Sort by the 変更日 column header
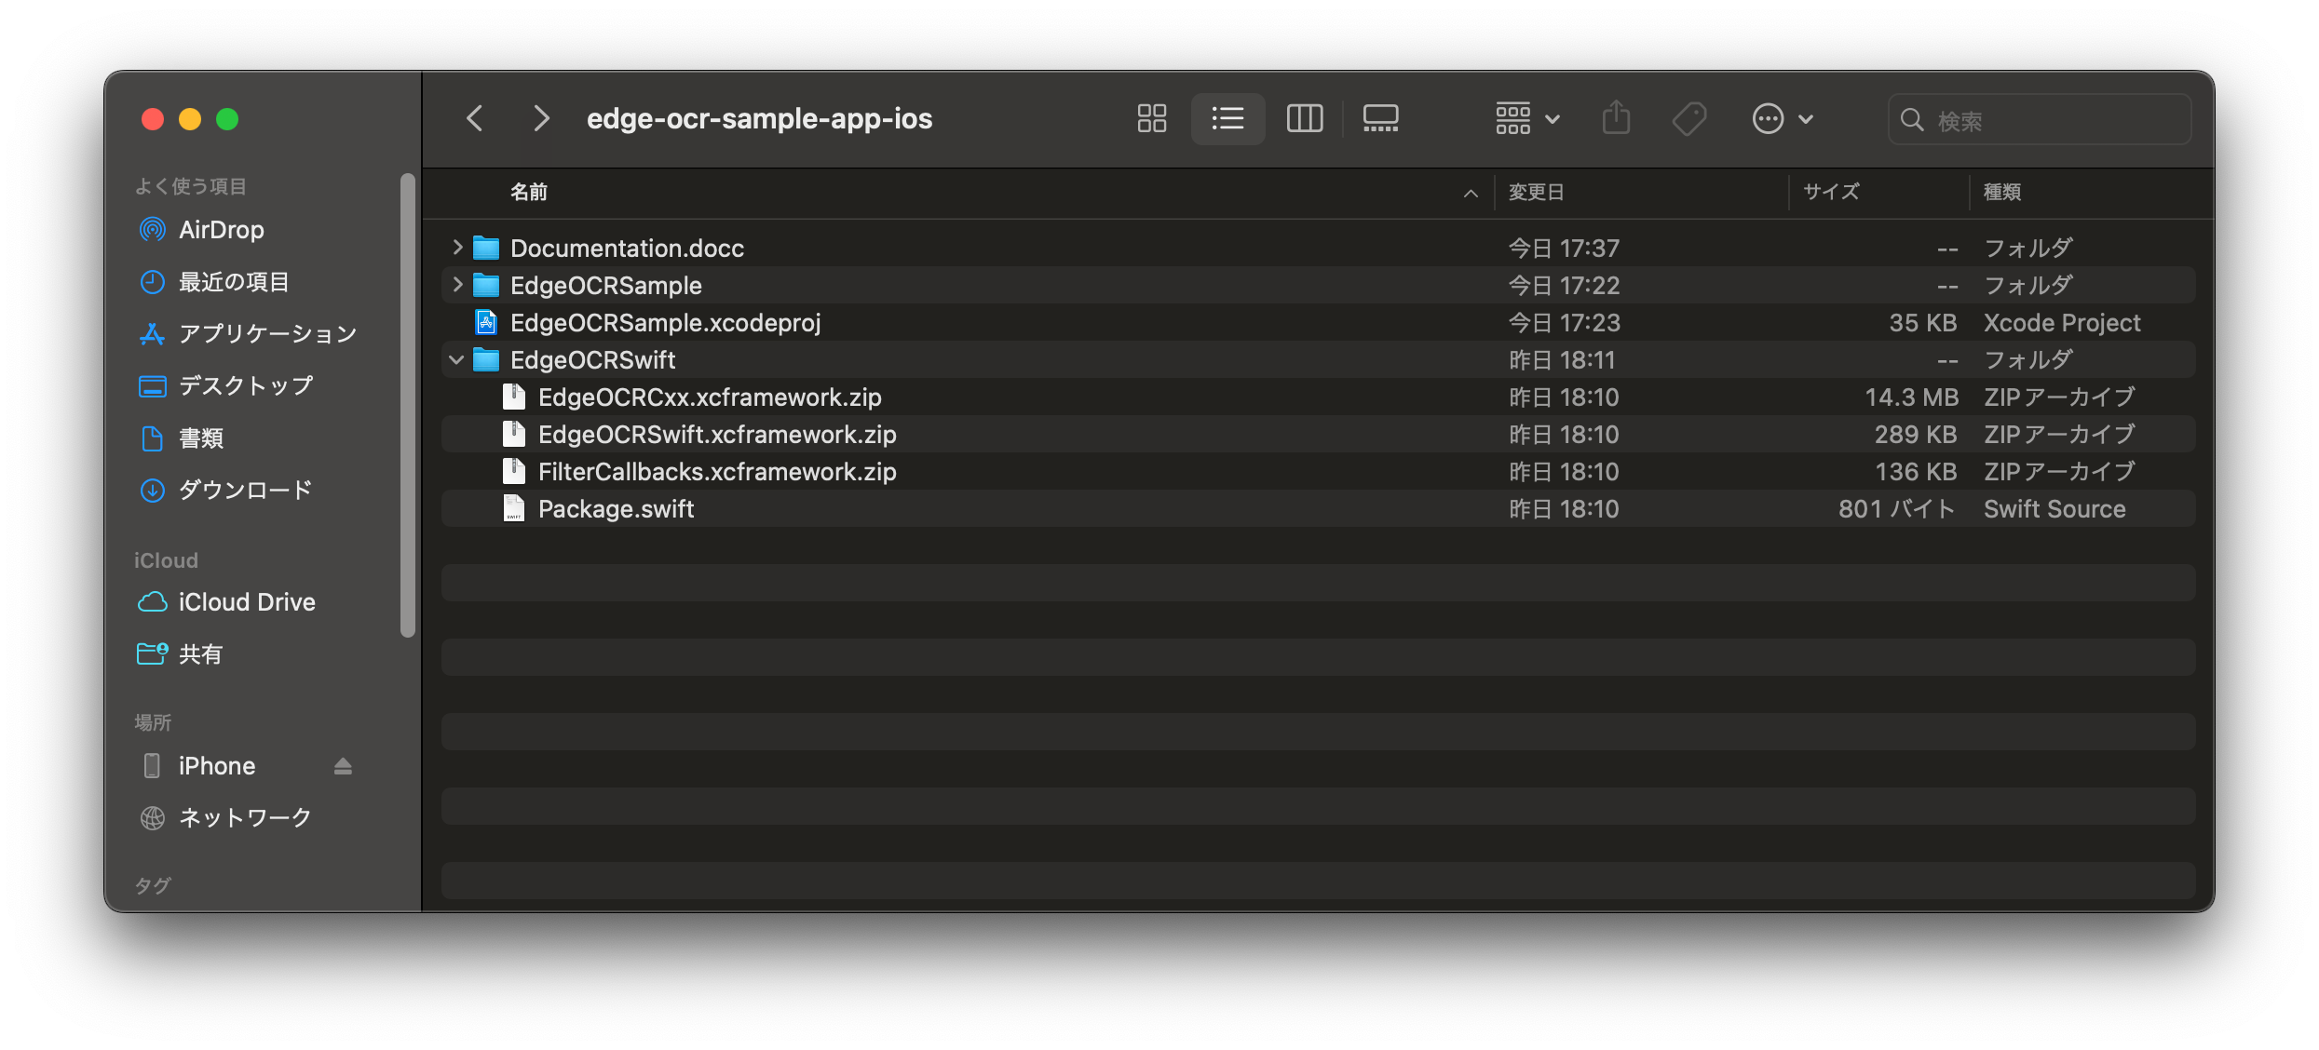The width and height of the screenshot is (2319, 1050). (1537, 193)
